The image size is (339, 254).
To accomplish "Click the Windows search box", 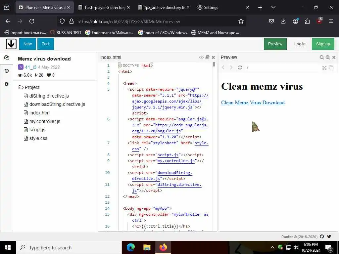I will click(x=69, y=247).
